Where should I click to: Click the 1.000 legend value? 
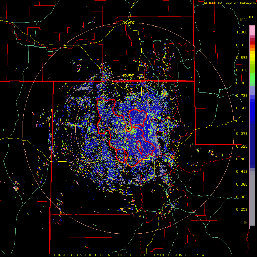tap(242, 32)
